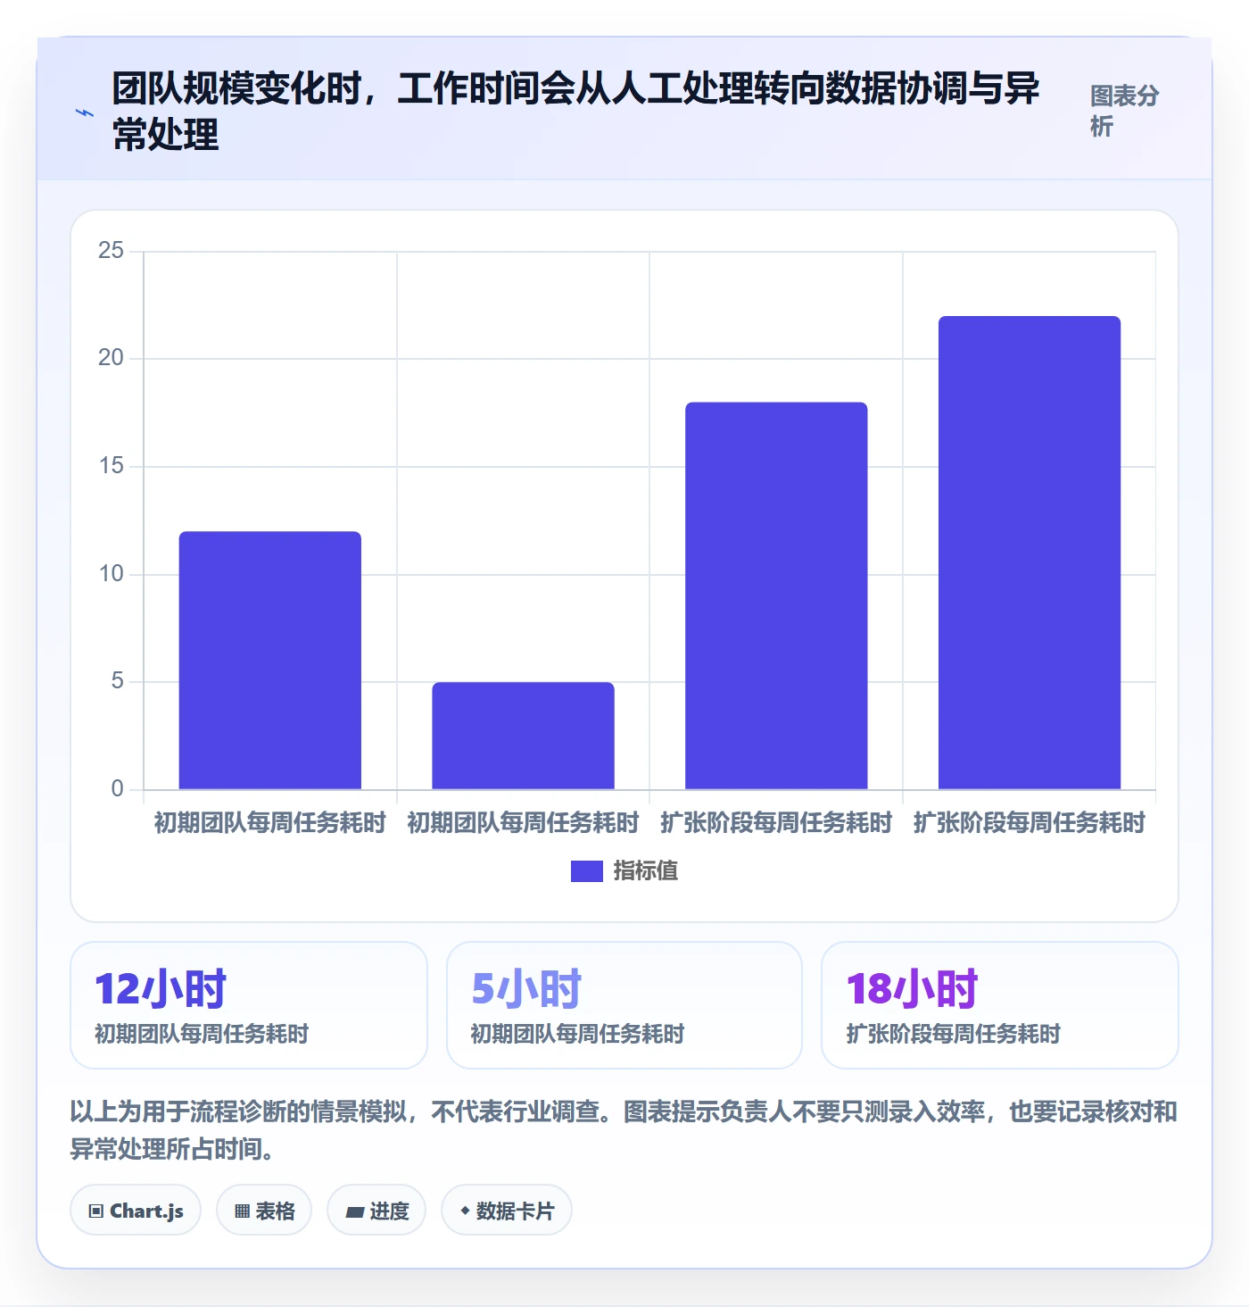
Task: Click the chart bar with value 18
Action: click(776, 595)
